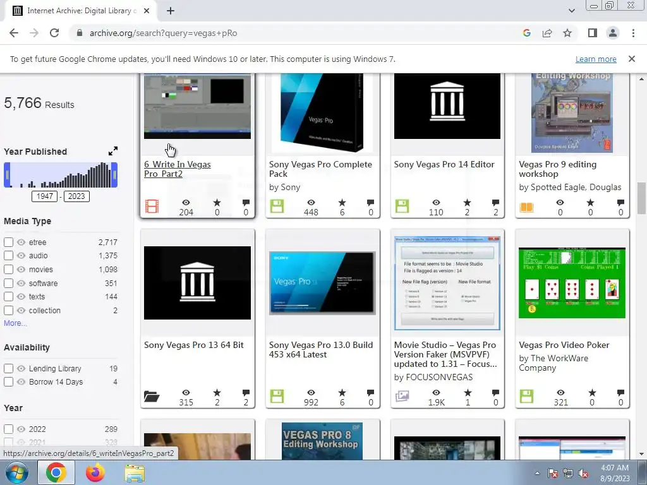The height and width of the screenshot is (485, 647).
Task: Click the 1947 start year field
Action: (45, 196)
